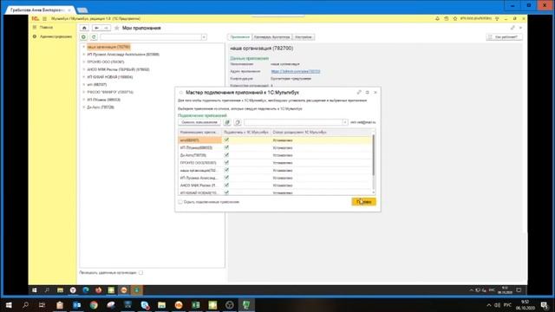Uncheck all applications in the wizard toolbar
Screen dimensions: 555x312
point(238,122)
